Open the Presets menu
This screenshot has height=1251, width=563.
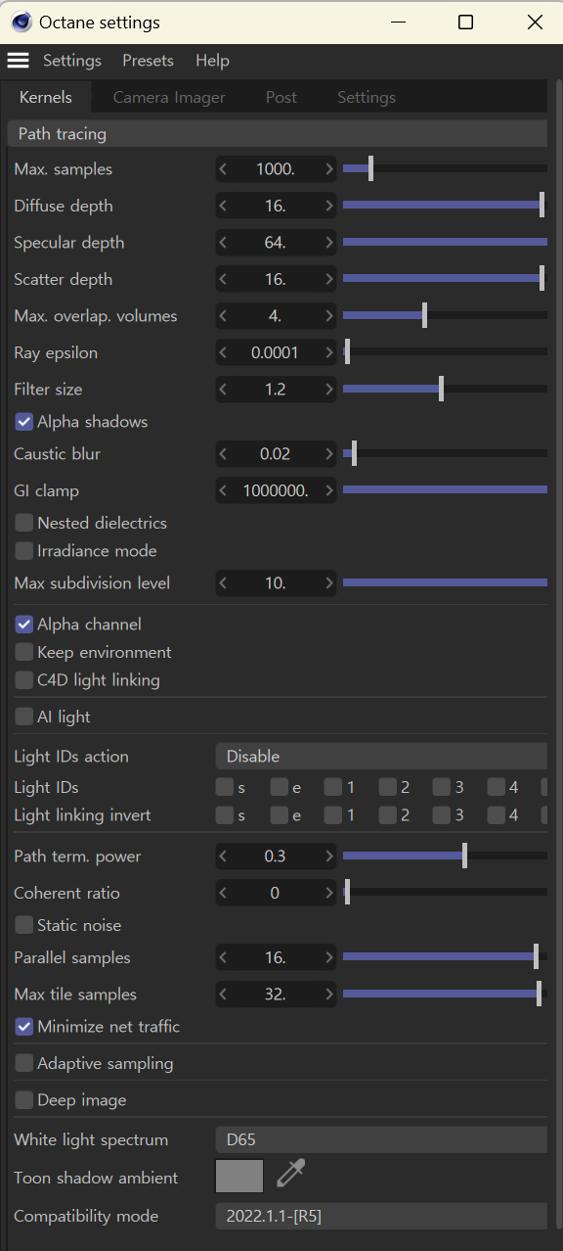(148, 61)
